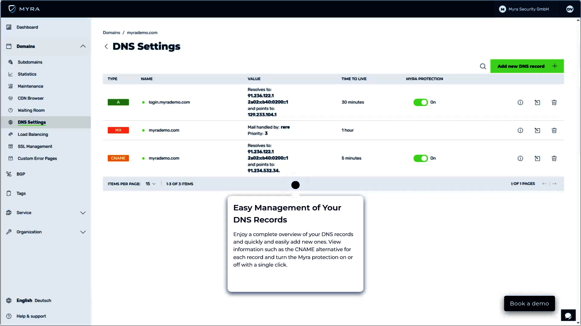
Task: Delete the login.myrademo.com A record
Action: [554, 102]
